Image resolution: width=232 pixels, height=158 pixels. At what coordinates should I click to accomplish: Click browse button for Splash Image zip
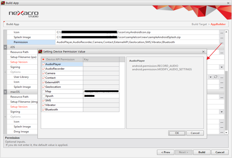[222, 37]
